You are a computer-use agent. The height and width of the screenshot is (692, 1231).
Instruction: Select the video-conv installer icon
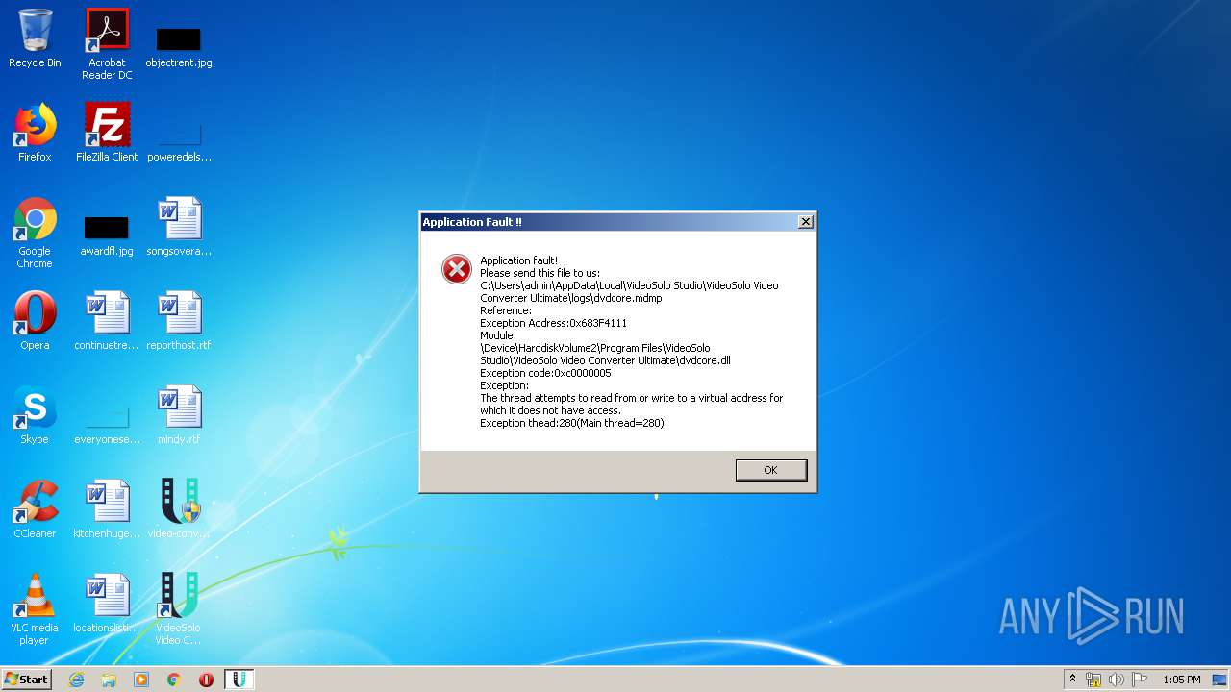(x=179, y=509)
